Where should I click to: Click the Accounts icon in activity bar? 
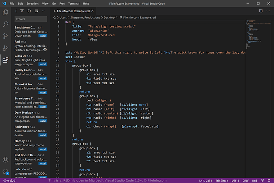(5, 160)
